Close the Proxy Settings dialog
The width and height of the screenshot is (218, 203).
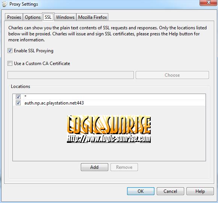pyautogui.click(x=208, y=3)
